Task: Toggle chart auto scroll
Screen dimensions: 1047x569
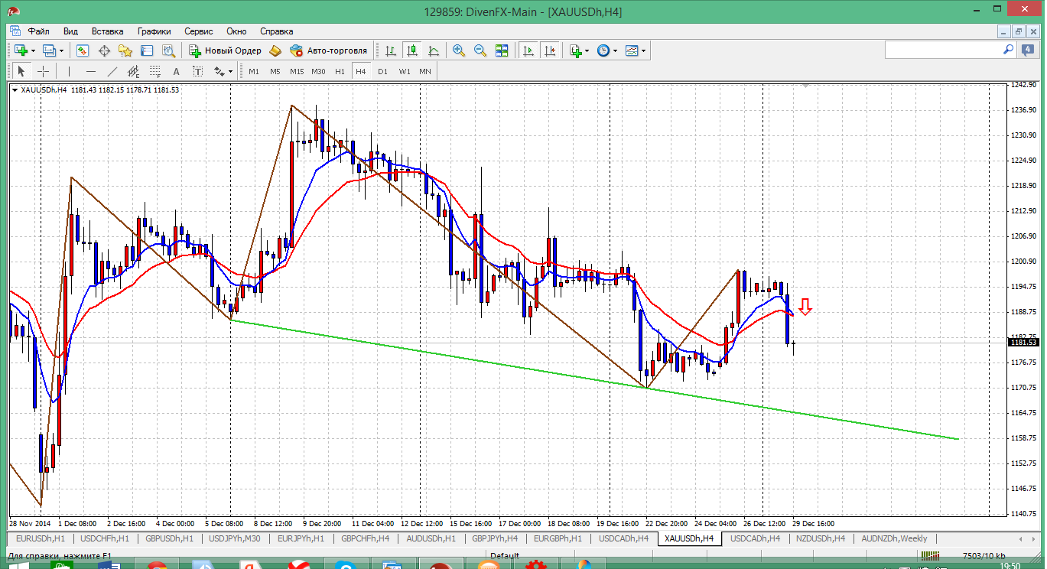Action: [528, 50]
